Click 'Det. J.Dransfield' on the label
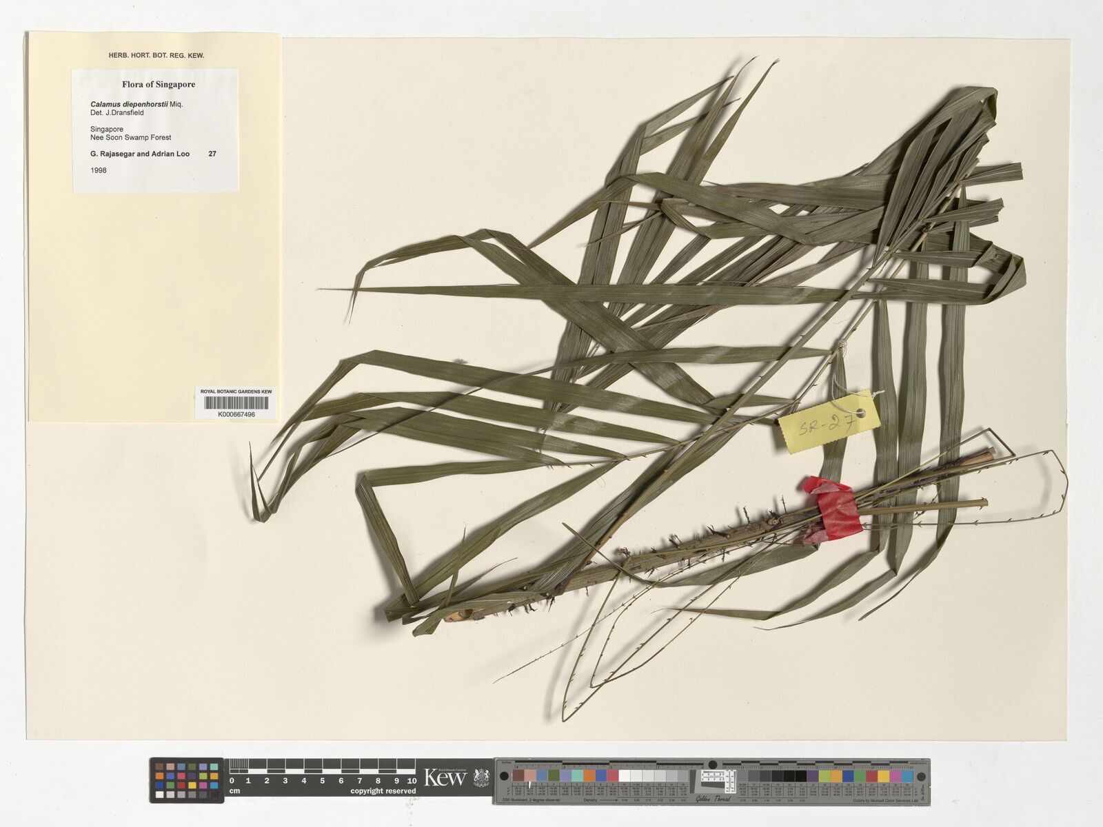Image resolution: width=1103 pixels, height=827 pixels. (117, 112)
